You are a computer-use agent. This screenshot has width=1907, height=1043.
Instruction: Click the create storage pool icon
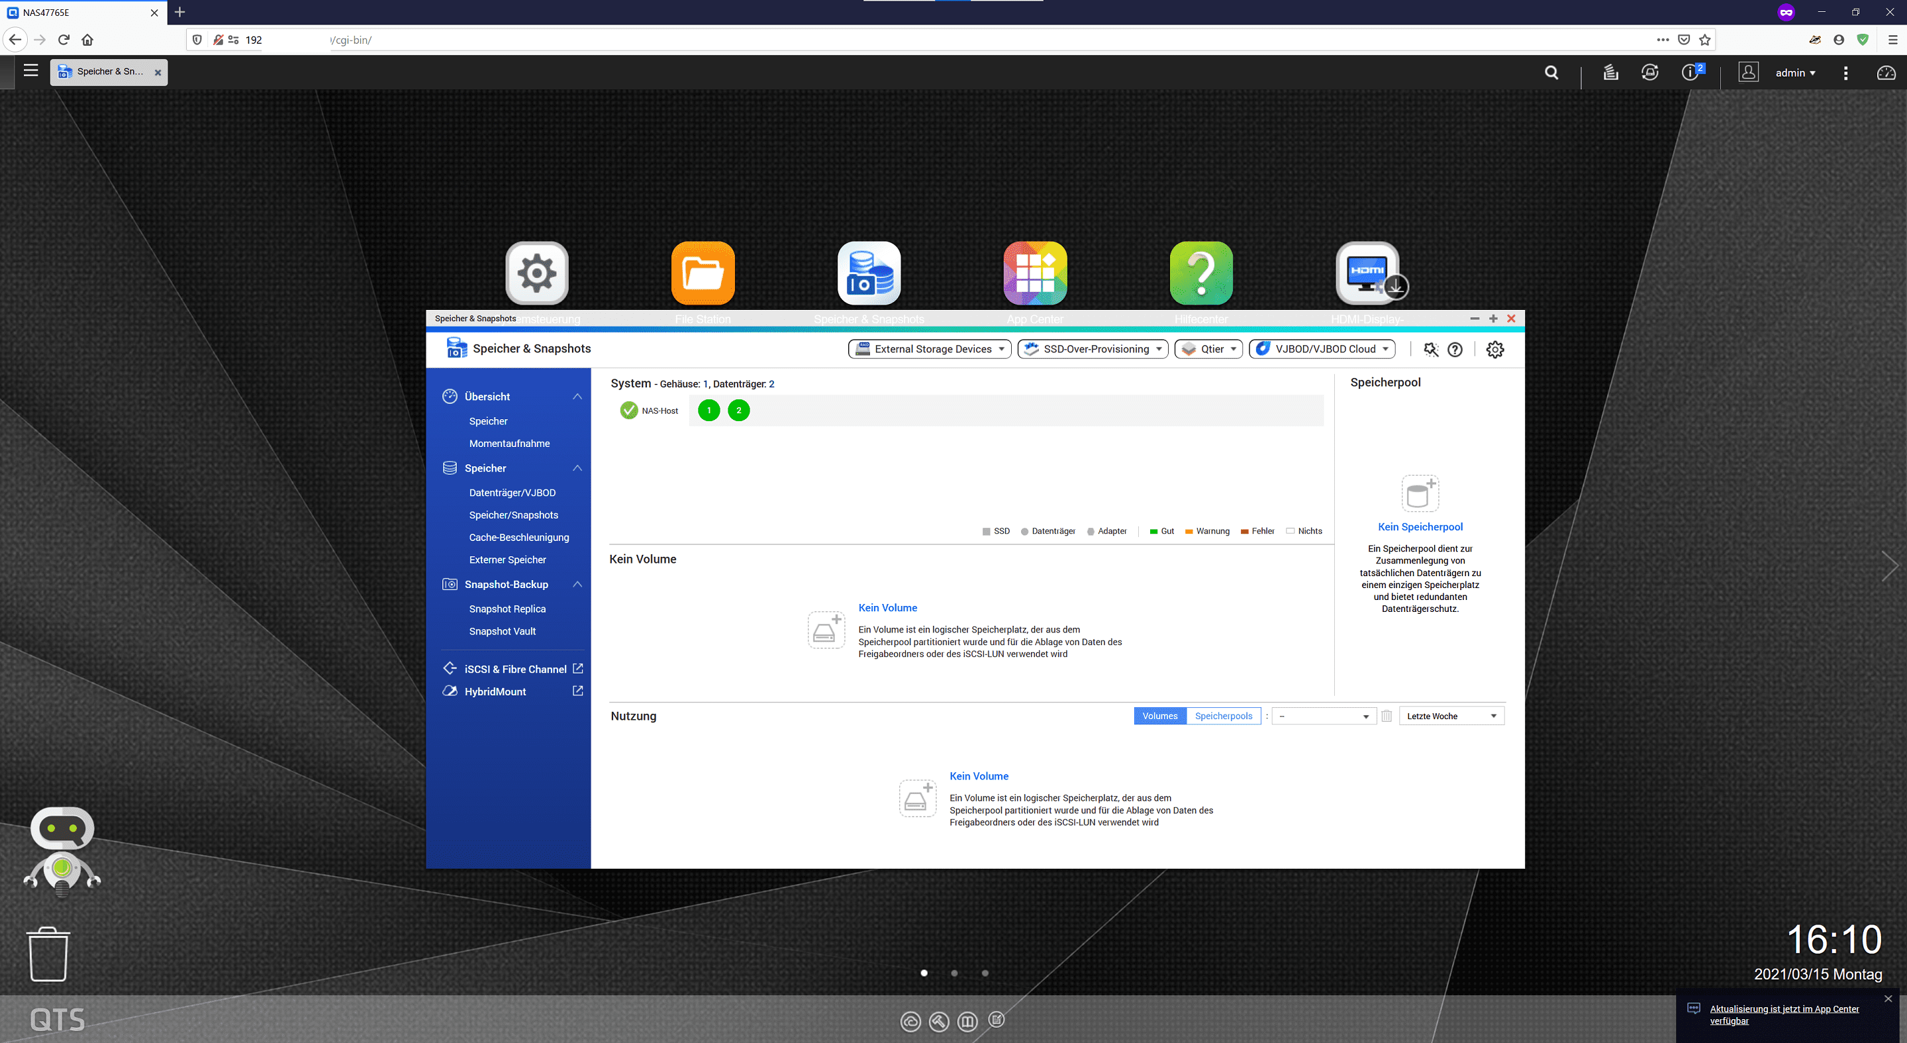click(1420, 494)
